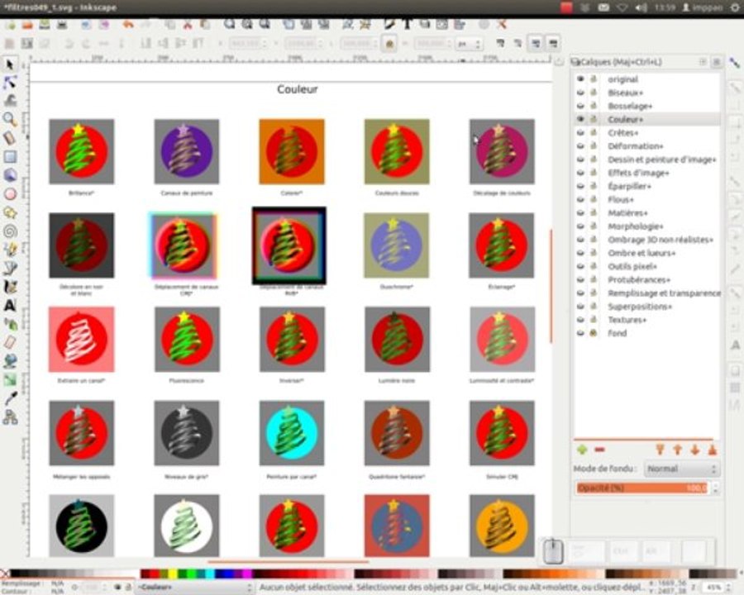Toggle visibility of Flous layer
Image resolution: width=744 pixels, height=595 pixels.
point(580,199)
